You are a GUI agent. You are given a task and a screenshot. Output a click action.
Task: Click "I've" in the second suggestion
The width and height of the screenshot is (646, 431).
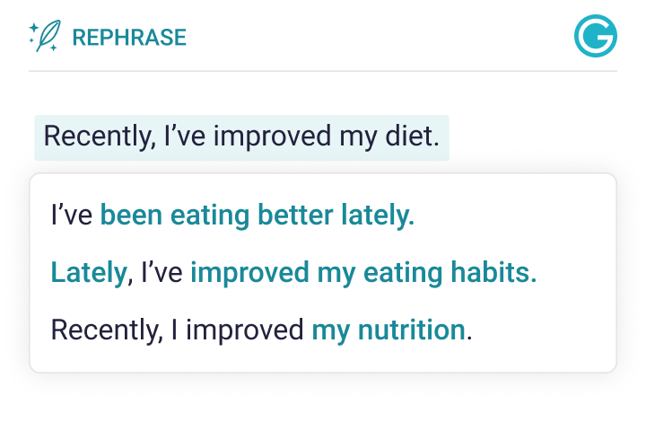pos(160,273)
